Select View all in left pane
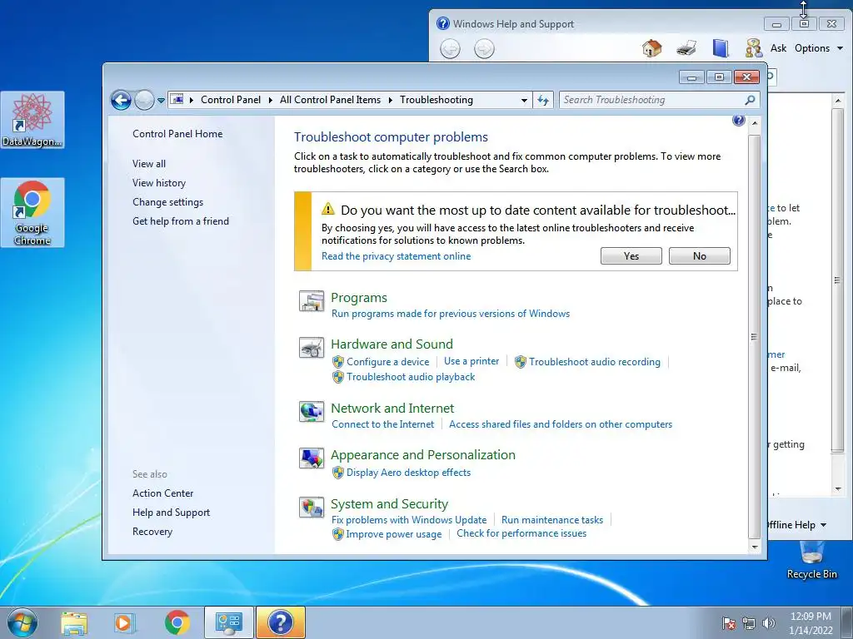This screenshot has width=853, height=639. coord(149,164)
